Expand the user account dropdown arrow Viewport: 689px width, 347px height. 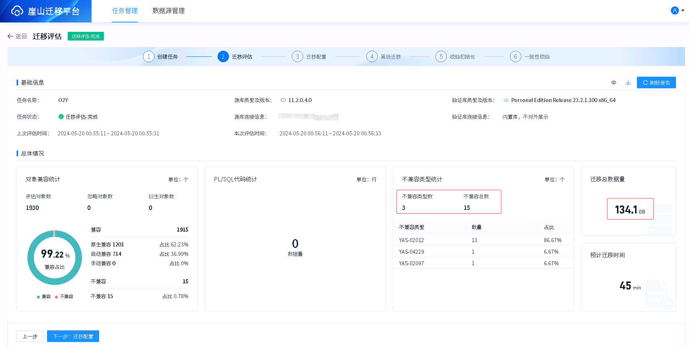pyautogui.click(x=683, y=10)
